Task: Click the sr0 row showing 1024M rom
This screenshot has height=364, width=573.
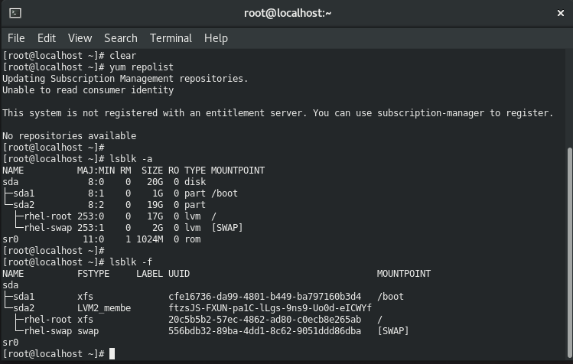Action: click(x=102, y=239)
